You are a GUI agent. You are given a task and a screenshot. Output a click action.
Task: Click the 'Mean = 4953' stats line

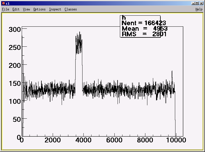pos(144,28)
